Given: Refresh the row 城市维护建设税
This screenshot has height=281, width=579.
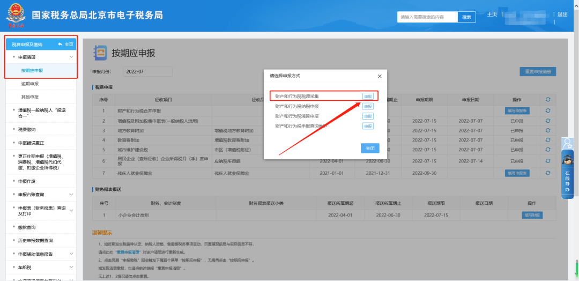Looking at the screenshot, I should [x=547, y=150].
